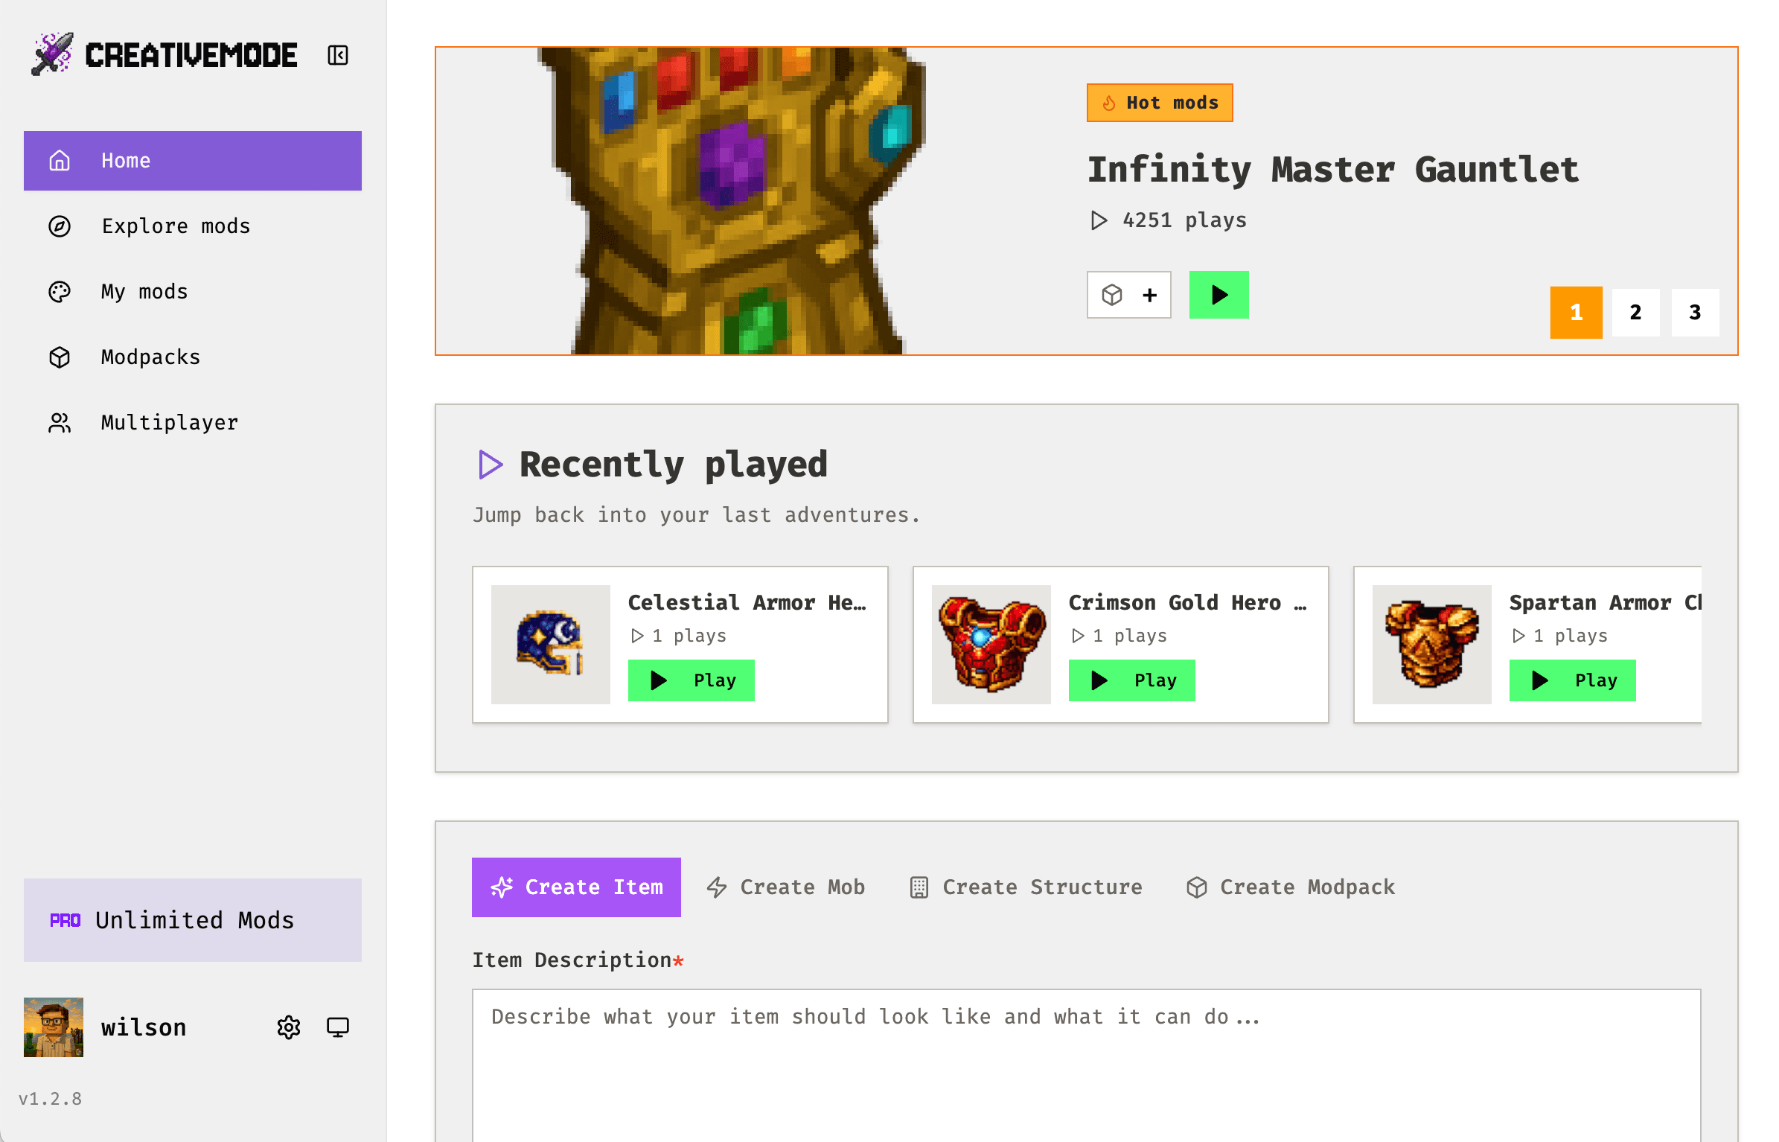Play Infinity Master Gauntlet via green button
Image resolution: width=1779 pixels, height=1142 pixels.
(1219, 295)
